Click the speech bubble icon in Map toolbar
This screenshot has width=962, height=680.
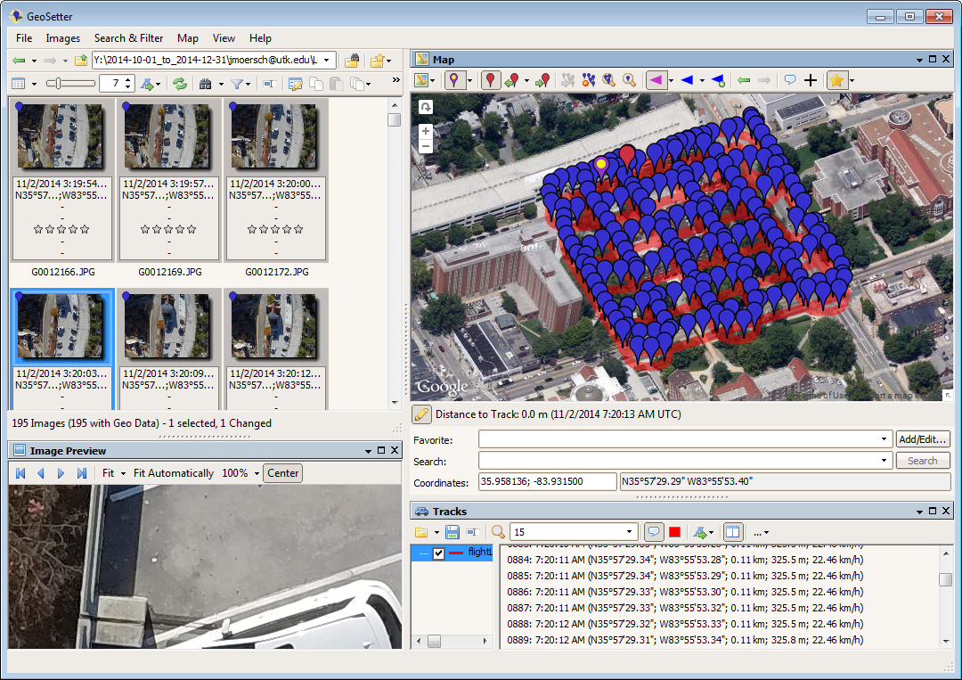pos(789,80)
